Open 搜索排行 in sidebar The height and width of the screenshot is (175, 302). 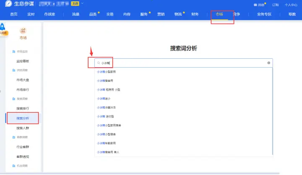pos(23,108)
